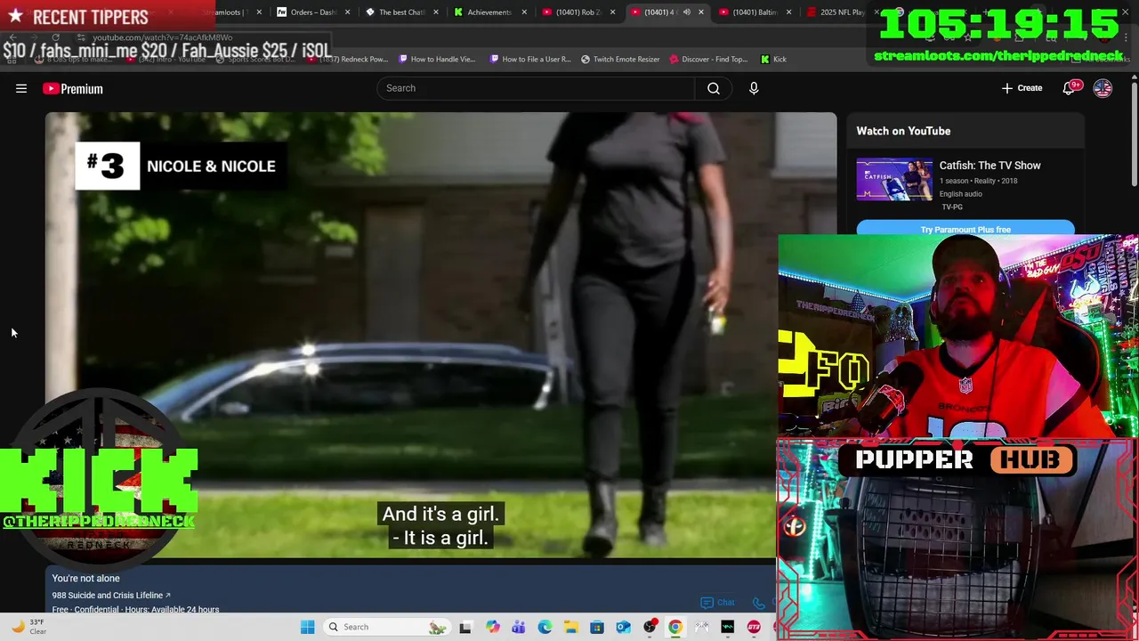Open the (1837) Redneck Pow... bookmark
Screen dimensions: 1139x641
tap(348, 59)
